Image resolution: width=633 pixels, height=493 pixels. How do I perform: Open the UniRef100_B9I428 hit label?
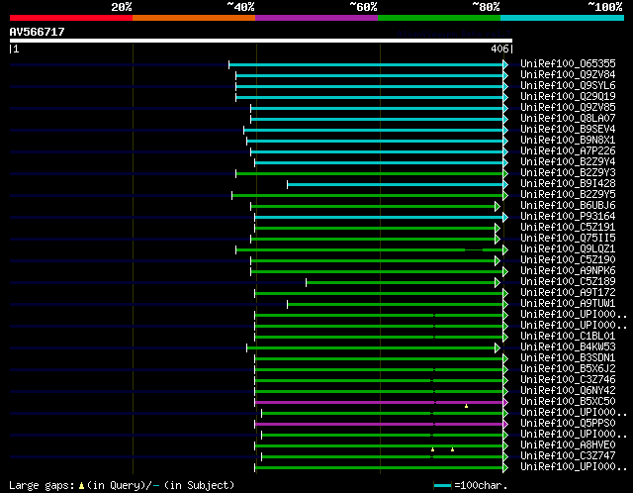[568, 183]
